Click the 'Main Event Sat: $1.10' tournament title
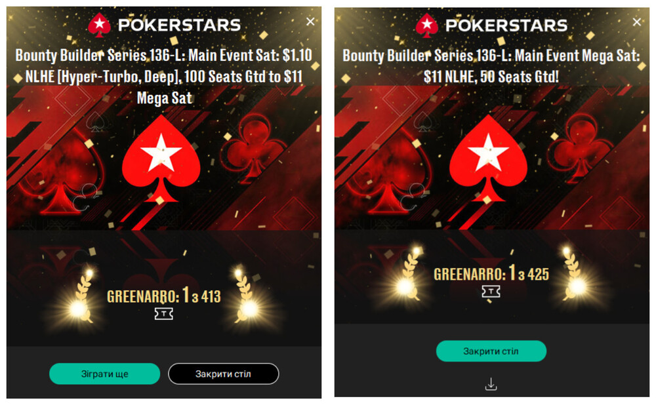656x405 pixels. pos(164,77)
